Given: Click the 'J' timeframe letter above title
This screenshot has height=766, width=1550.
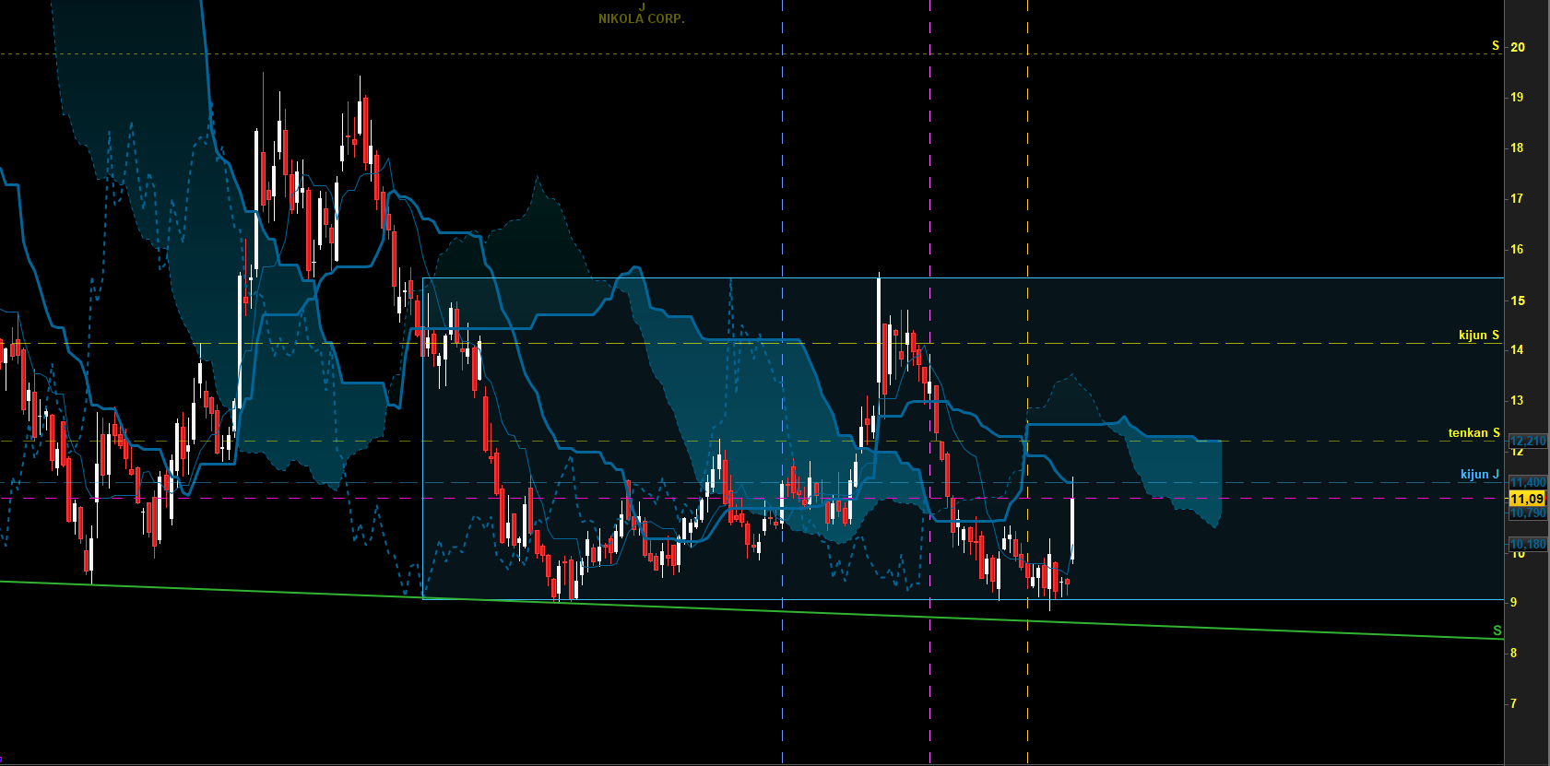Looking at the screenshot, I should [643, 6].
